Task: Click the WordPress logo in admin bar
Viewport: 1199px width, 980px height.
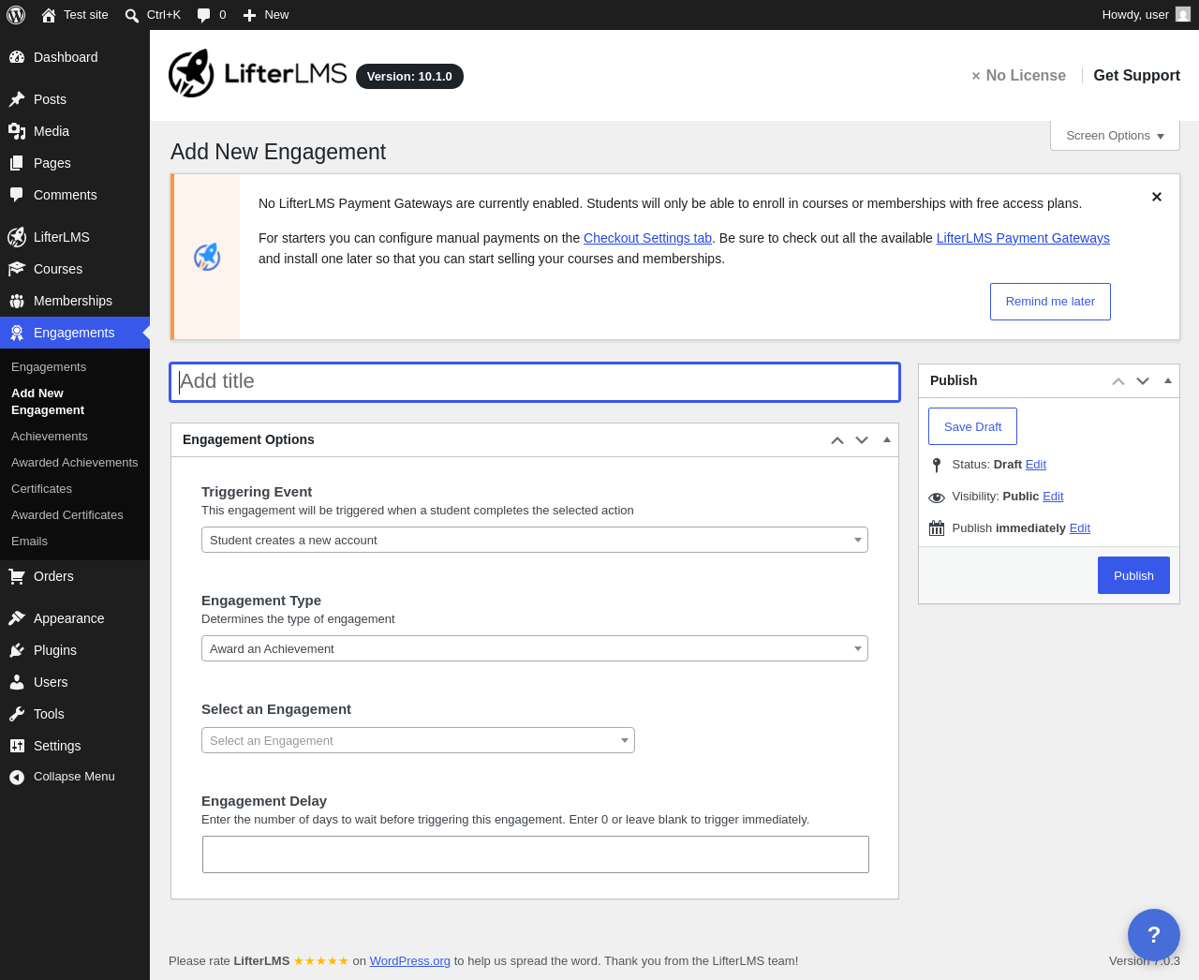Action: click(x=16, y=15)
